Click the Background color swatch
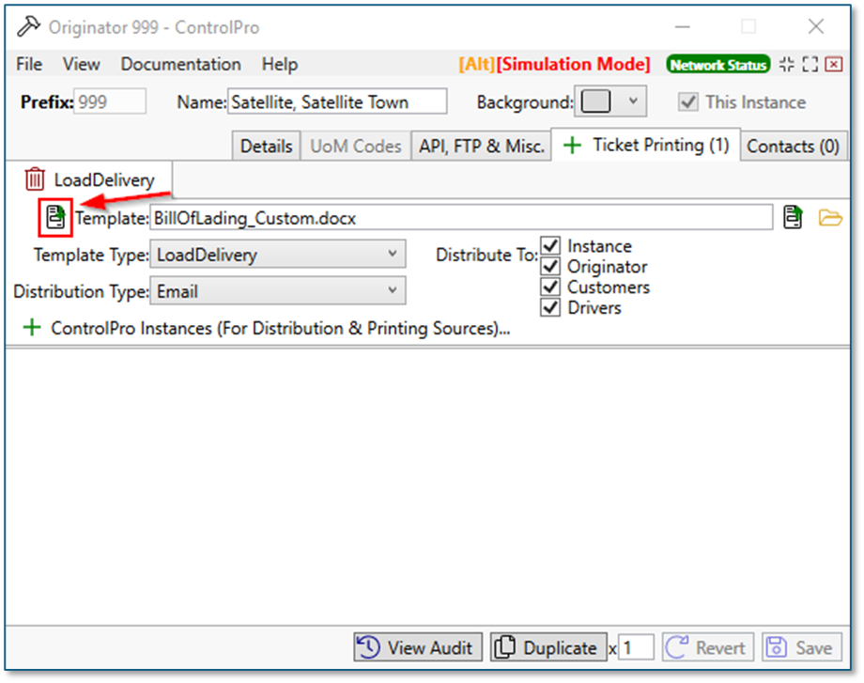The height and width of the screenshot is (683, 864). (x=596, y=101)
